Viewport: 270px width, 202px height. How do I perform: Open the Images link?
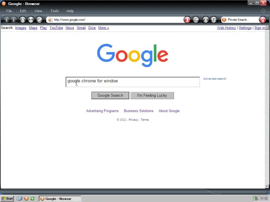[21, 28]
